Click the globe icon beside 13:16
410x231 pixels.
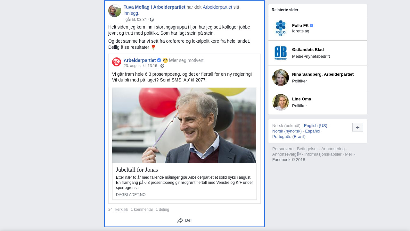coord(162,66)
